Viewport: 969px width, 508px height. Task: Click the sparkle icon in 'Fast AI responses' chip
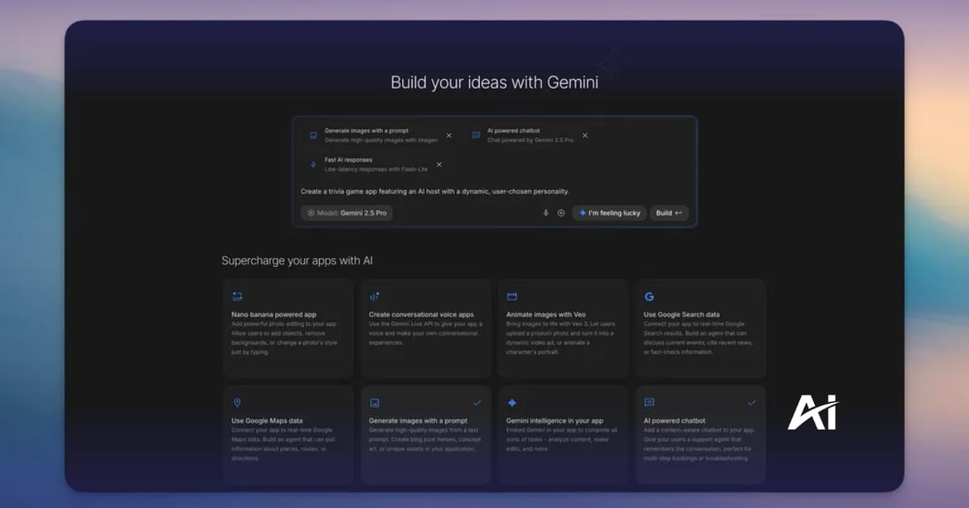click(x=313, y=164)
